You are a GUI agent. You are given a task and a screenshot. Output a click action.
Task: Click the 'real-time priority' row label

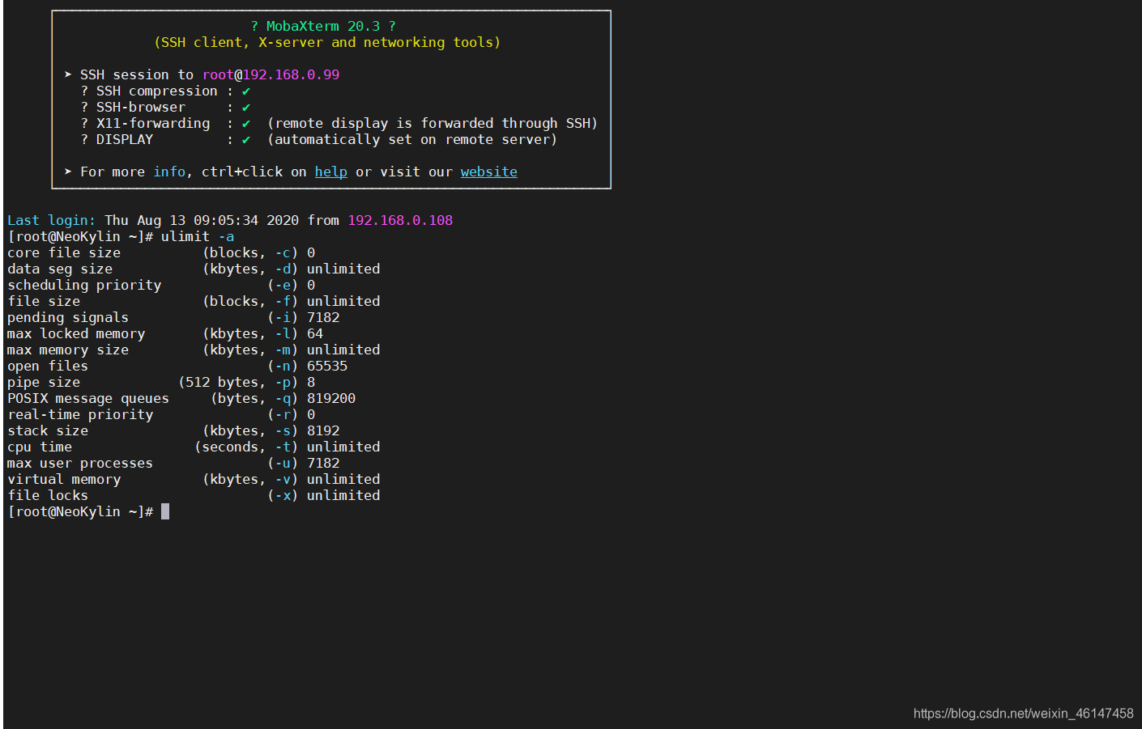[80, 414]
